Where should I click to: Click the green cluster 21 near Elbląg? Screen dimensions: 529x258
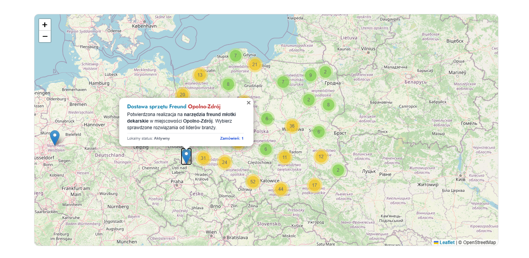pyautogui.click(x=255, y=65)
